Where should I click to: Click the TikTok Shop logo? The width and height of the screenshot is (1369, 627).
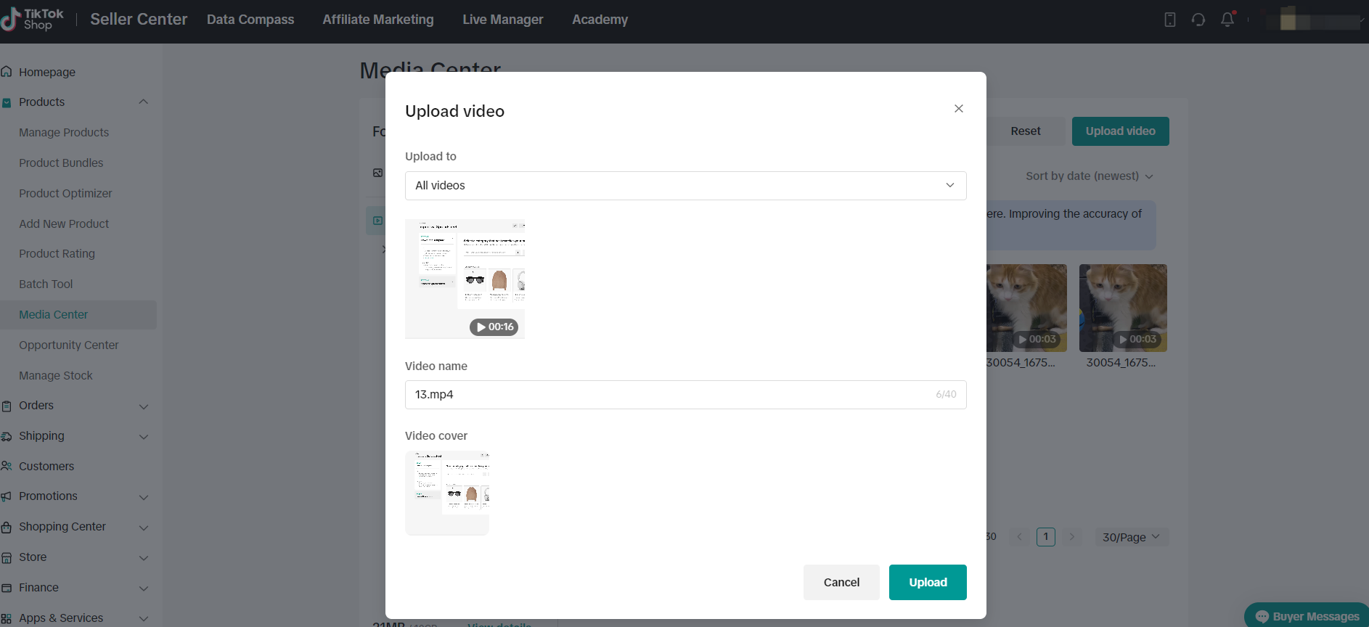click(33, 20)
